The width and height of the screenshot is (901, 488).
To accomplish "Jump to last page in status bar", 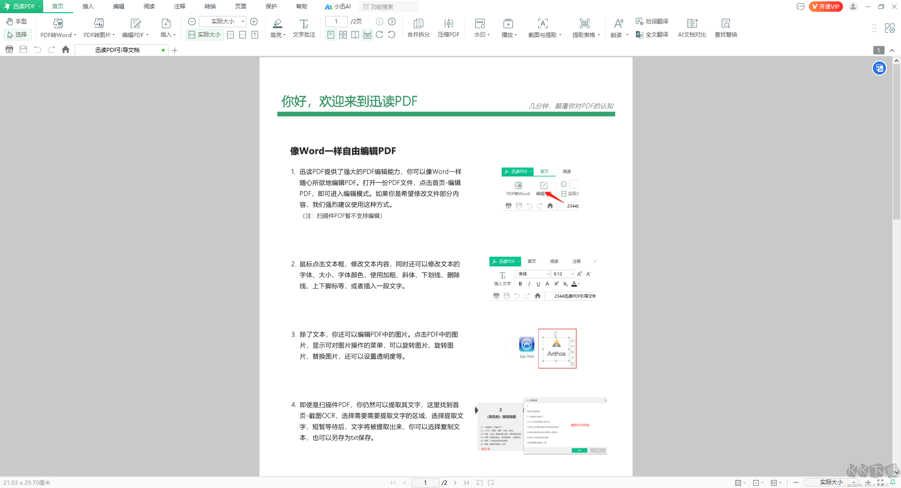I will pos(466,482).
